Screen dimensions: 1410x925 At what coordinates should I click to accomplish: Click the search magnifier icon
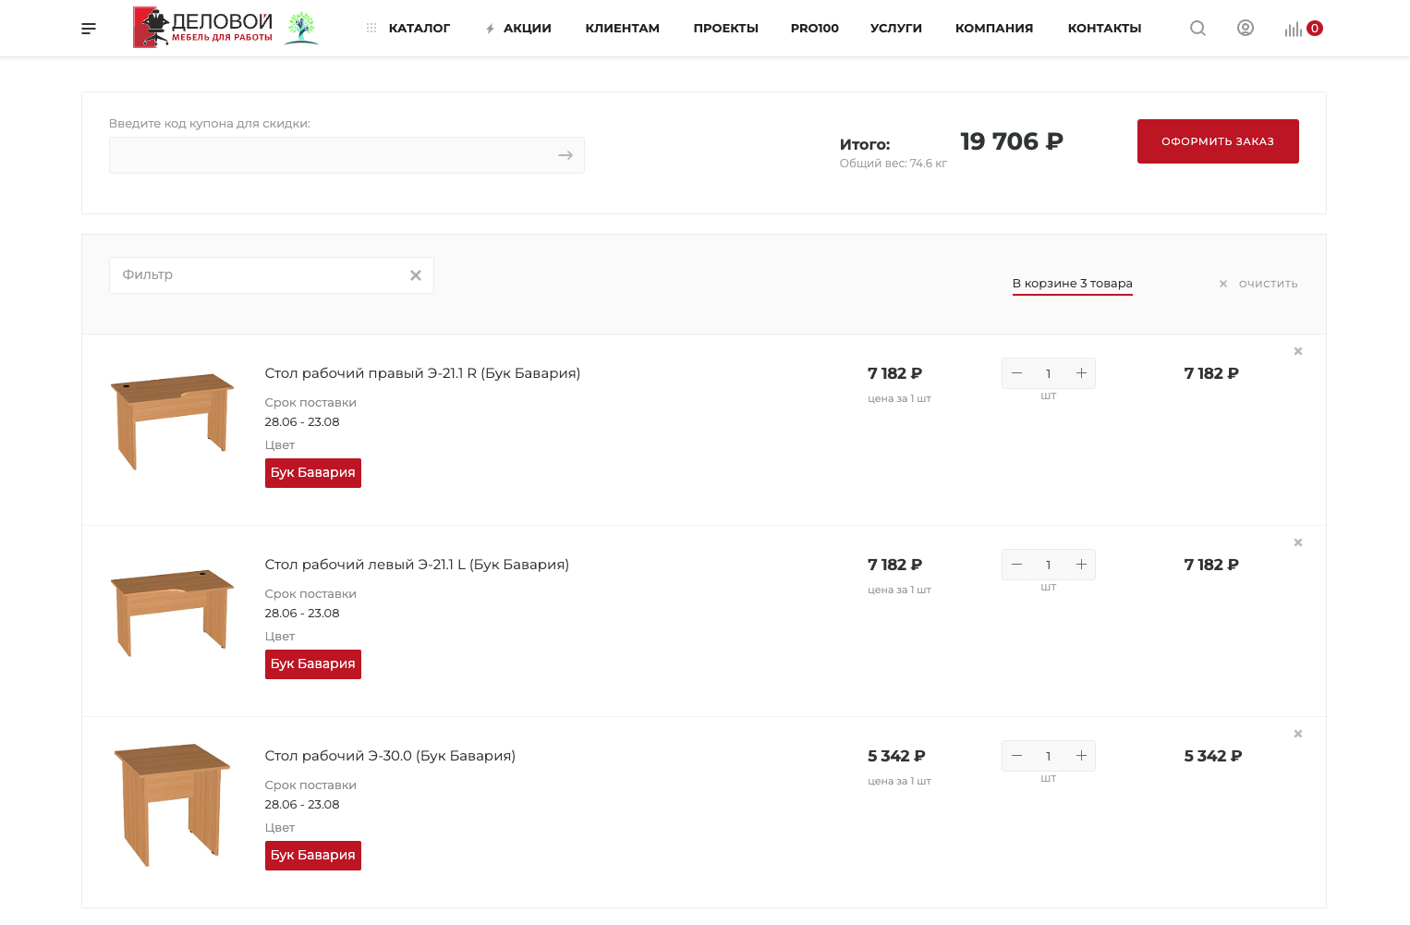(x=1197, y=29)
